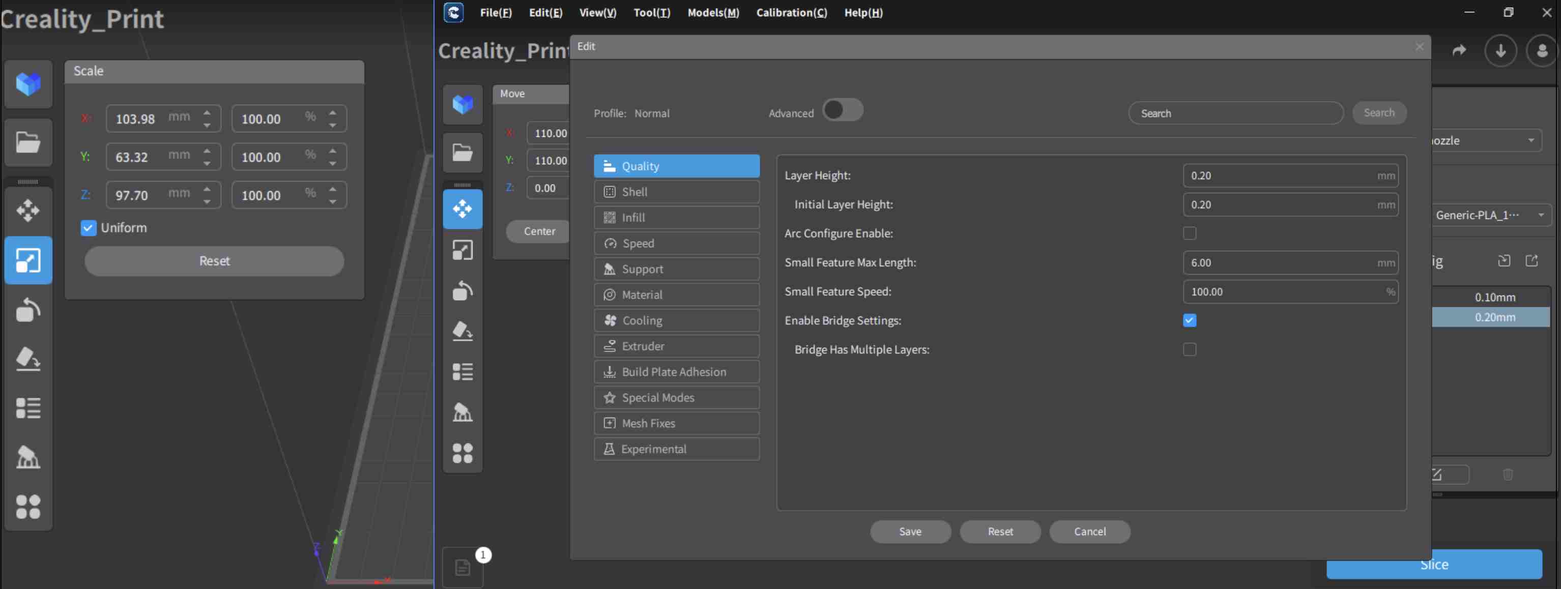Click the blue Slice button
This screenshot has width=1561, height=589.
coord(1434,565)
